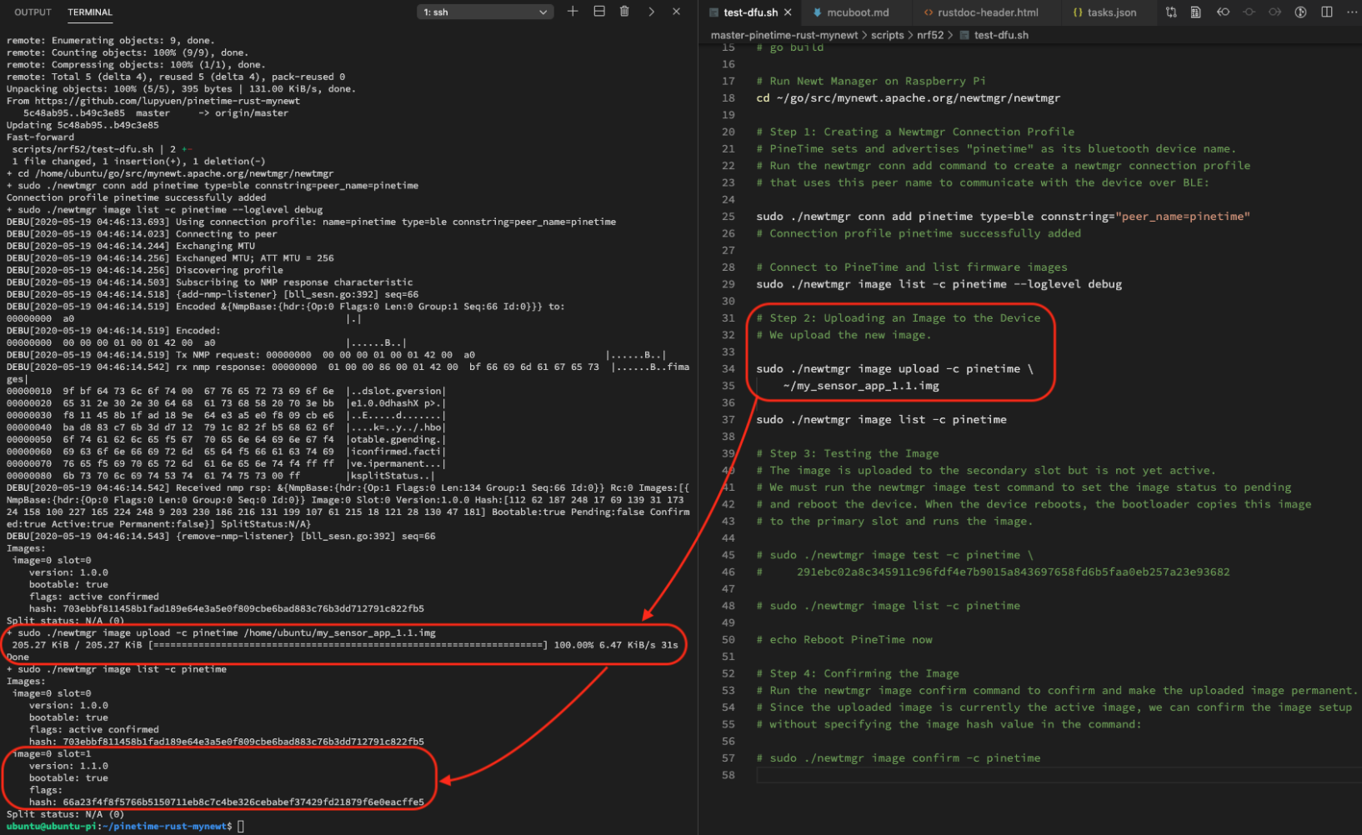The image size is (1362, 835).
Task: Click the compare changes icon in editor toolbar
Action: click(x=1171, y=12)
